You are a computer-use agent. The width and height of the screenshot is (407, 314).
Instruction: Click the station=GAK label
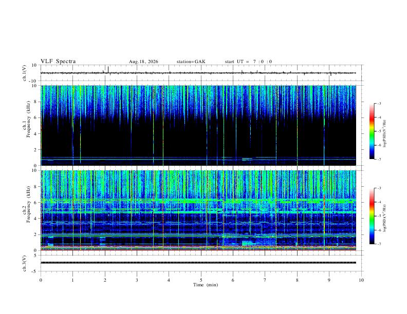[x=191, y=62]
